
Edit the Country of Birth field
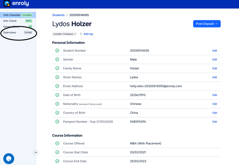click(x=215, y=113)
